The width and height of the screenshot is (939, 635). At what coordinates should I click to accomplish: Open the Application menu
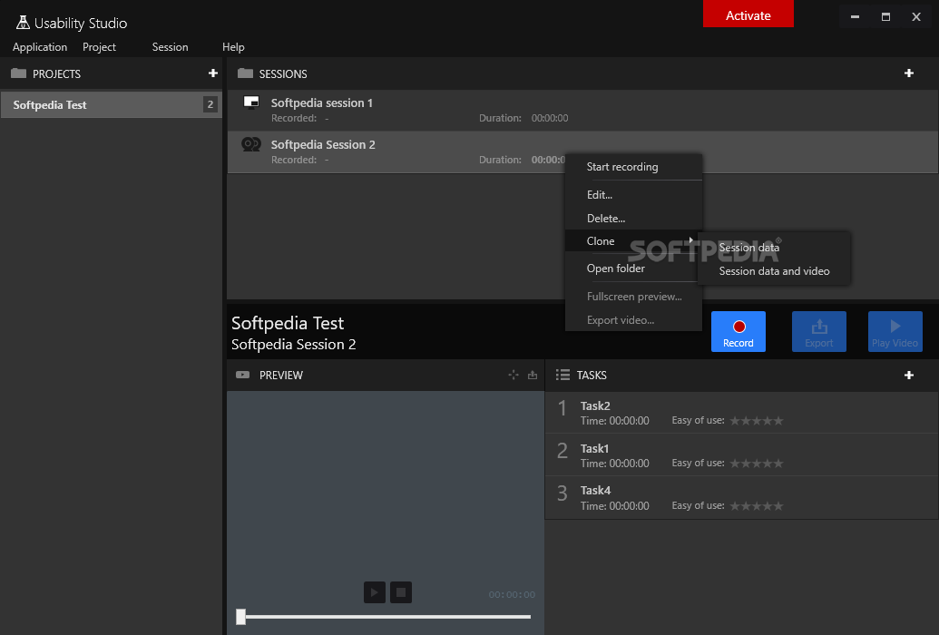pos(40,47)
